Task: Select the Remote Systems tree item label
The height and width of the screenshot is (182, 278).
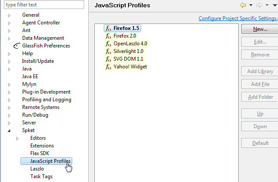Action: click(41, 107)
